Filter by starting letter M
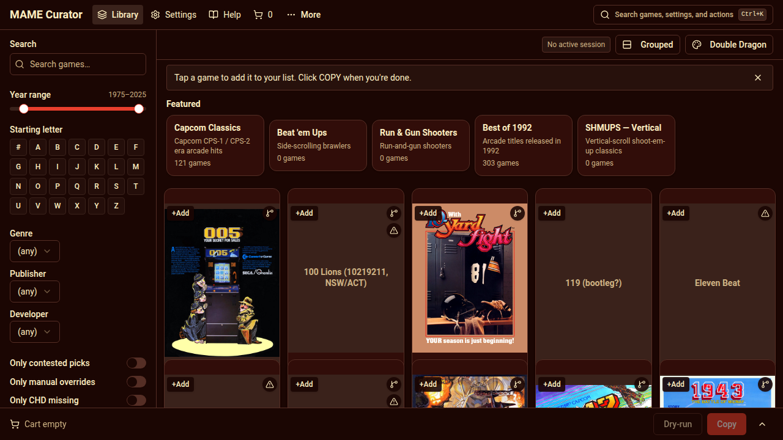 pos(136,167)
